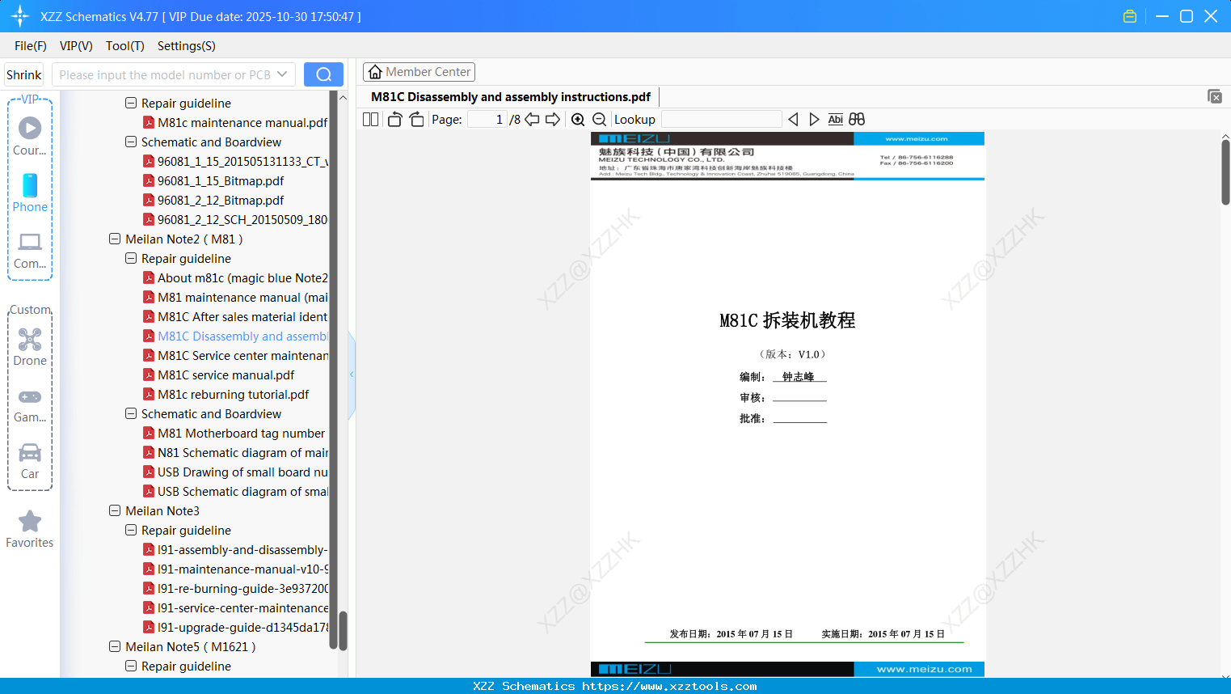
Task: Click the zoom in magnifier on PDF toolbar
Action: coord(578,119)
